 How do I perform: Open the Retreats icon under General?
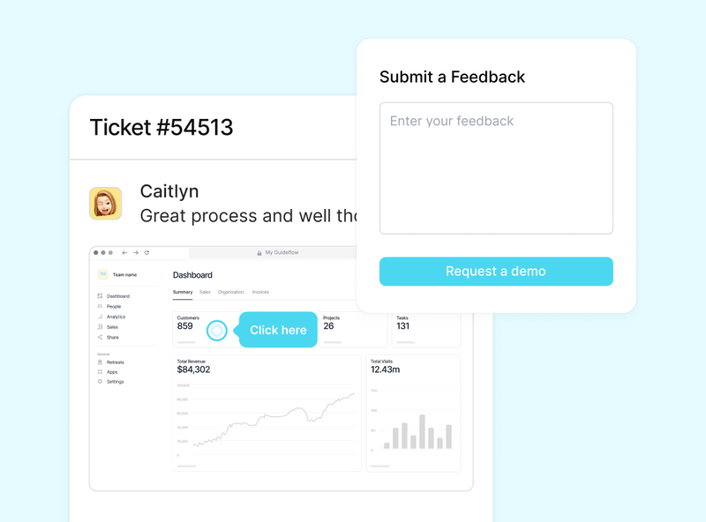tap(99, 362)
